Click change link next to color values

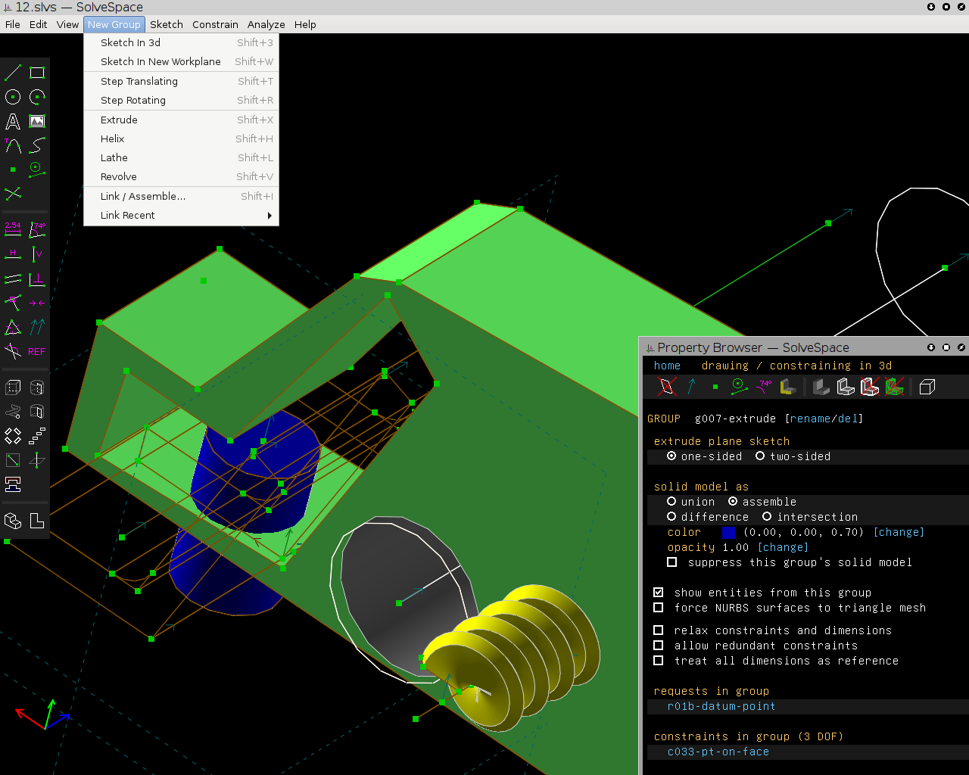pos(899,532)
